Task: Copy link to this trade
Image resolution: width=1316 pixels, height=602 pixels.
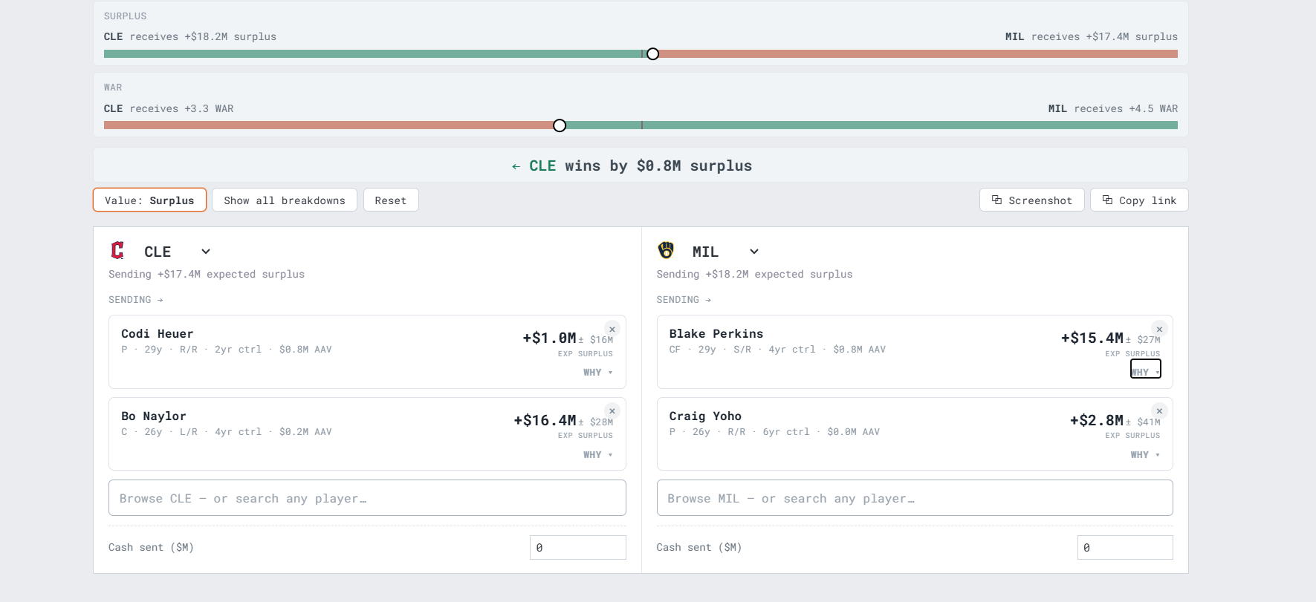Action: tap(1139, 200)
